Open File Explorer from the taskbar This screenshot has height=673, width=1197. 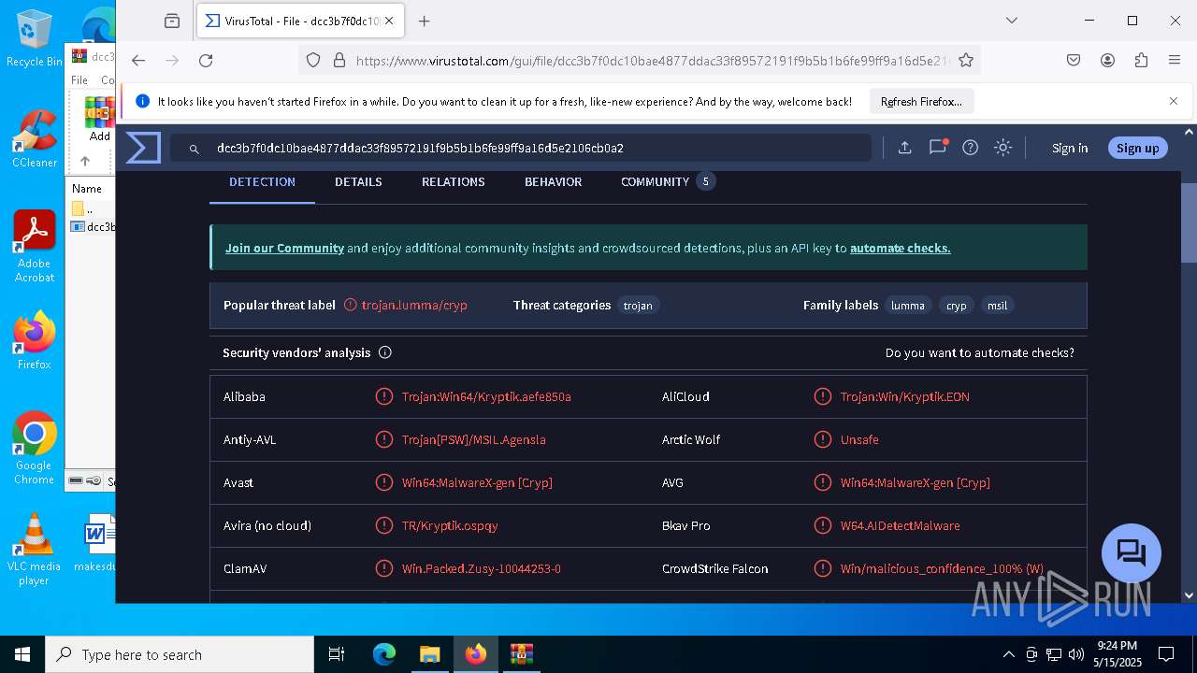coord(429,654)
